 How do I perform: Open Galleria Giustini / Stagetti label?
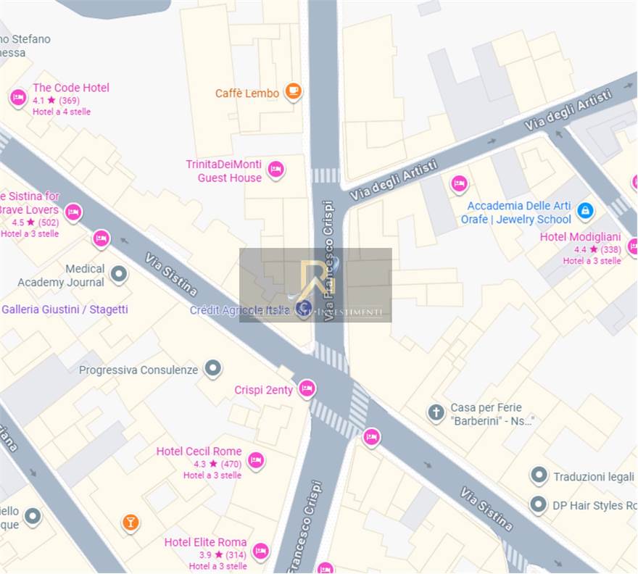pos(65,309)
